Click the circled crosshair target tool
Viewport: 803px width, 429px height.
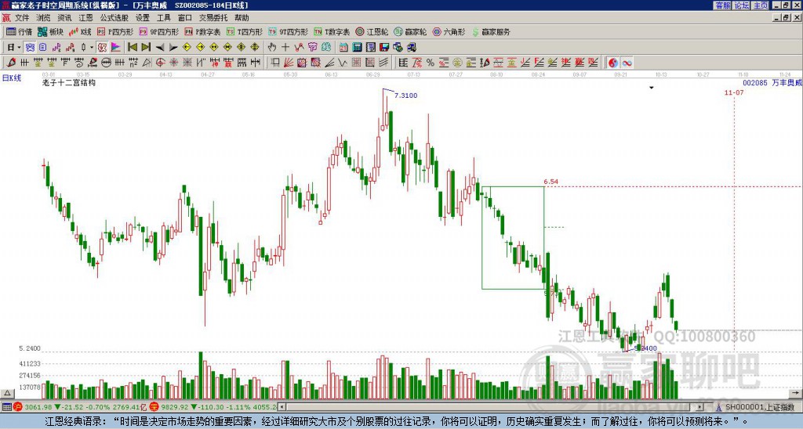(x=160, y=63)
